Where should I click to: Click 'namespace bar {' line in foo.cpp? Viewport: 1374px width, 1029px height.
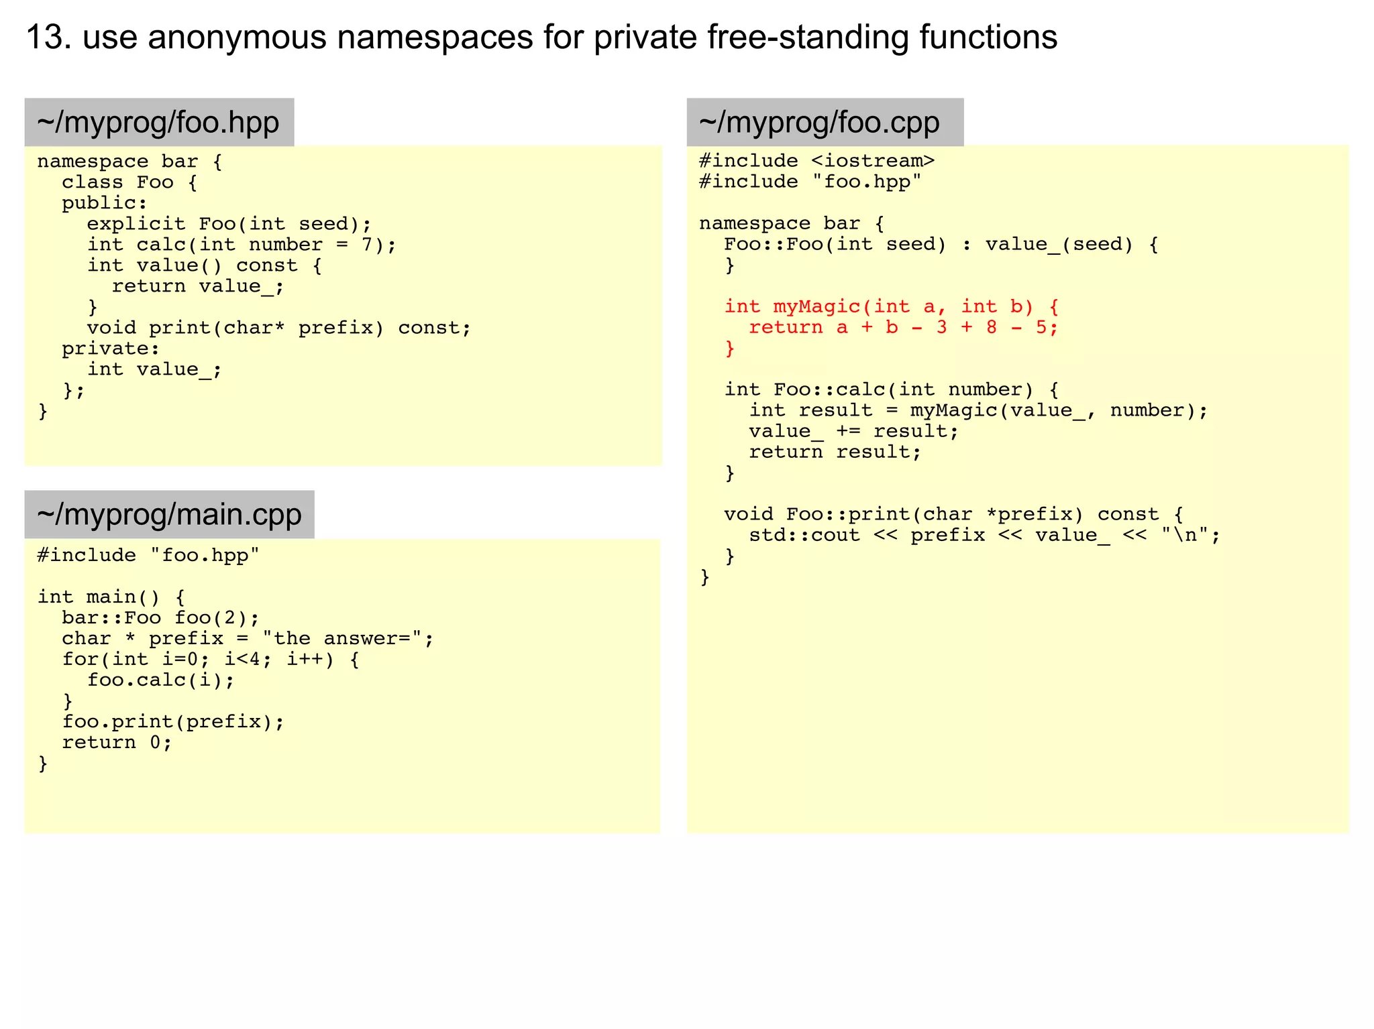coord(792,223)
